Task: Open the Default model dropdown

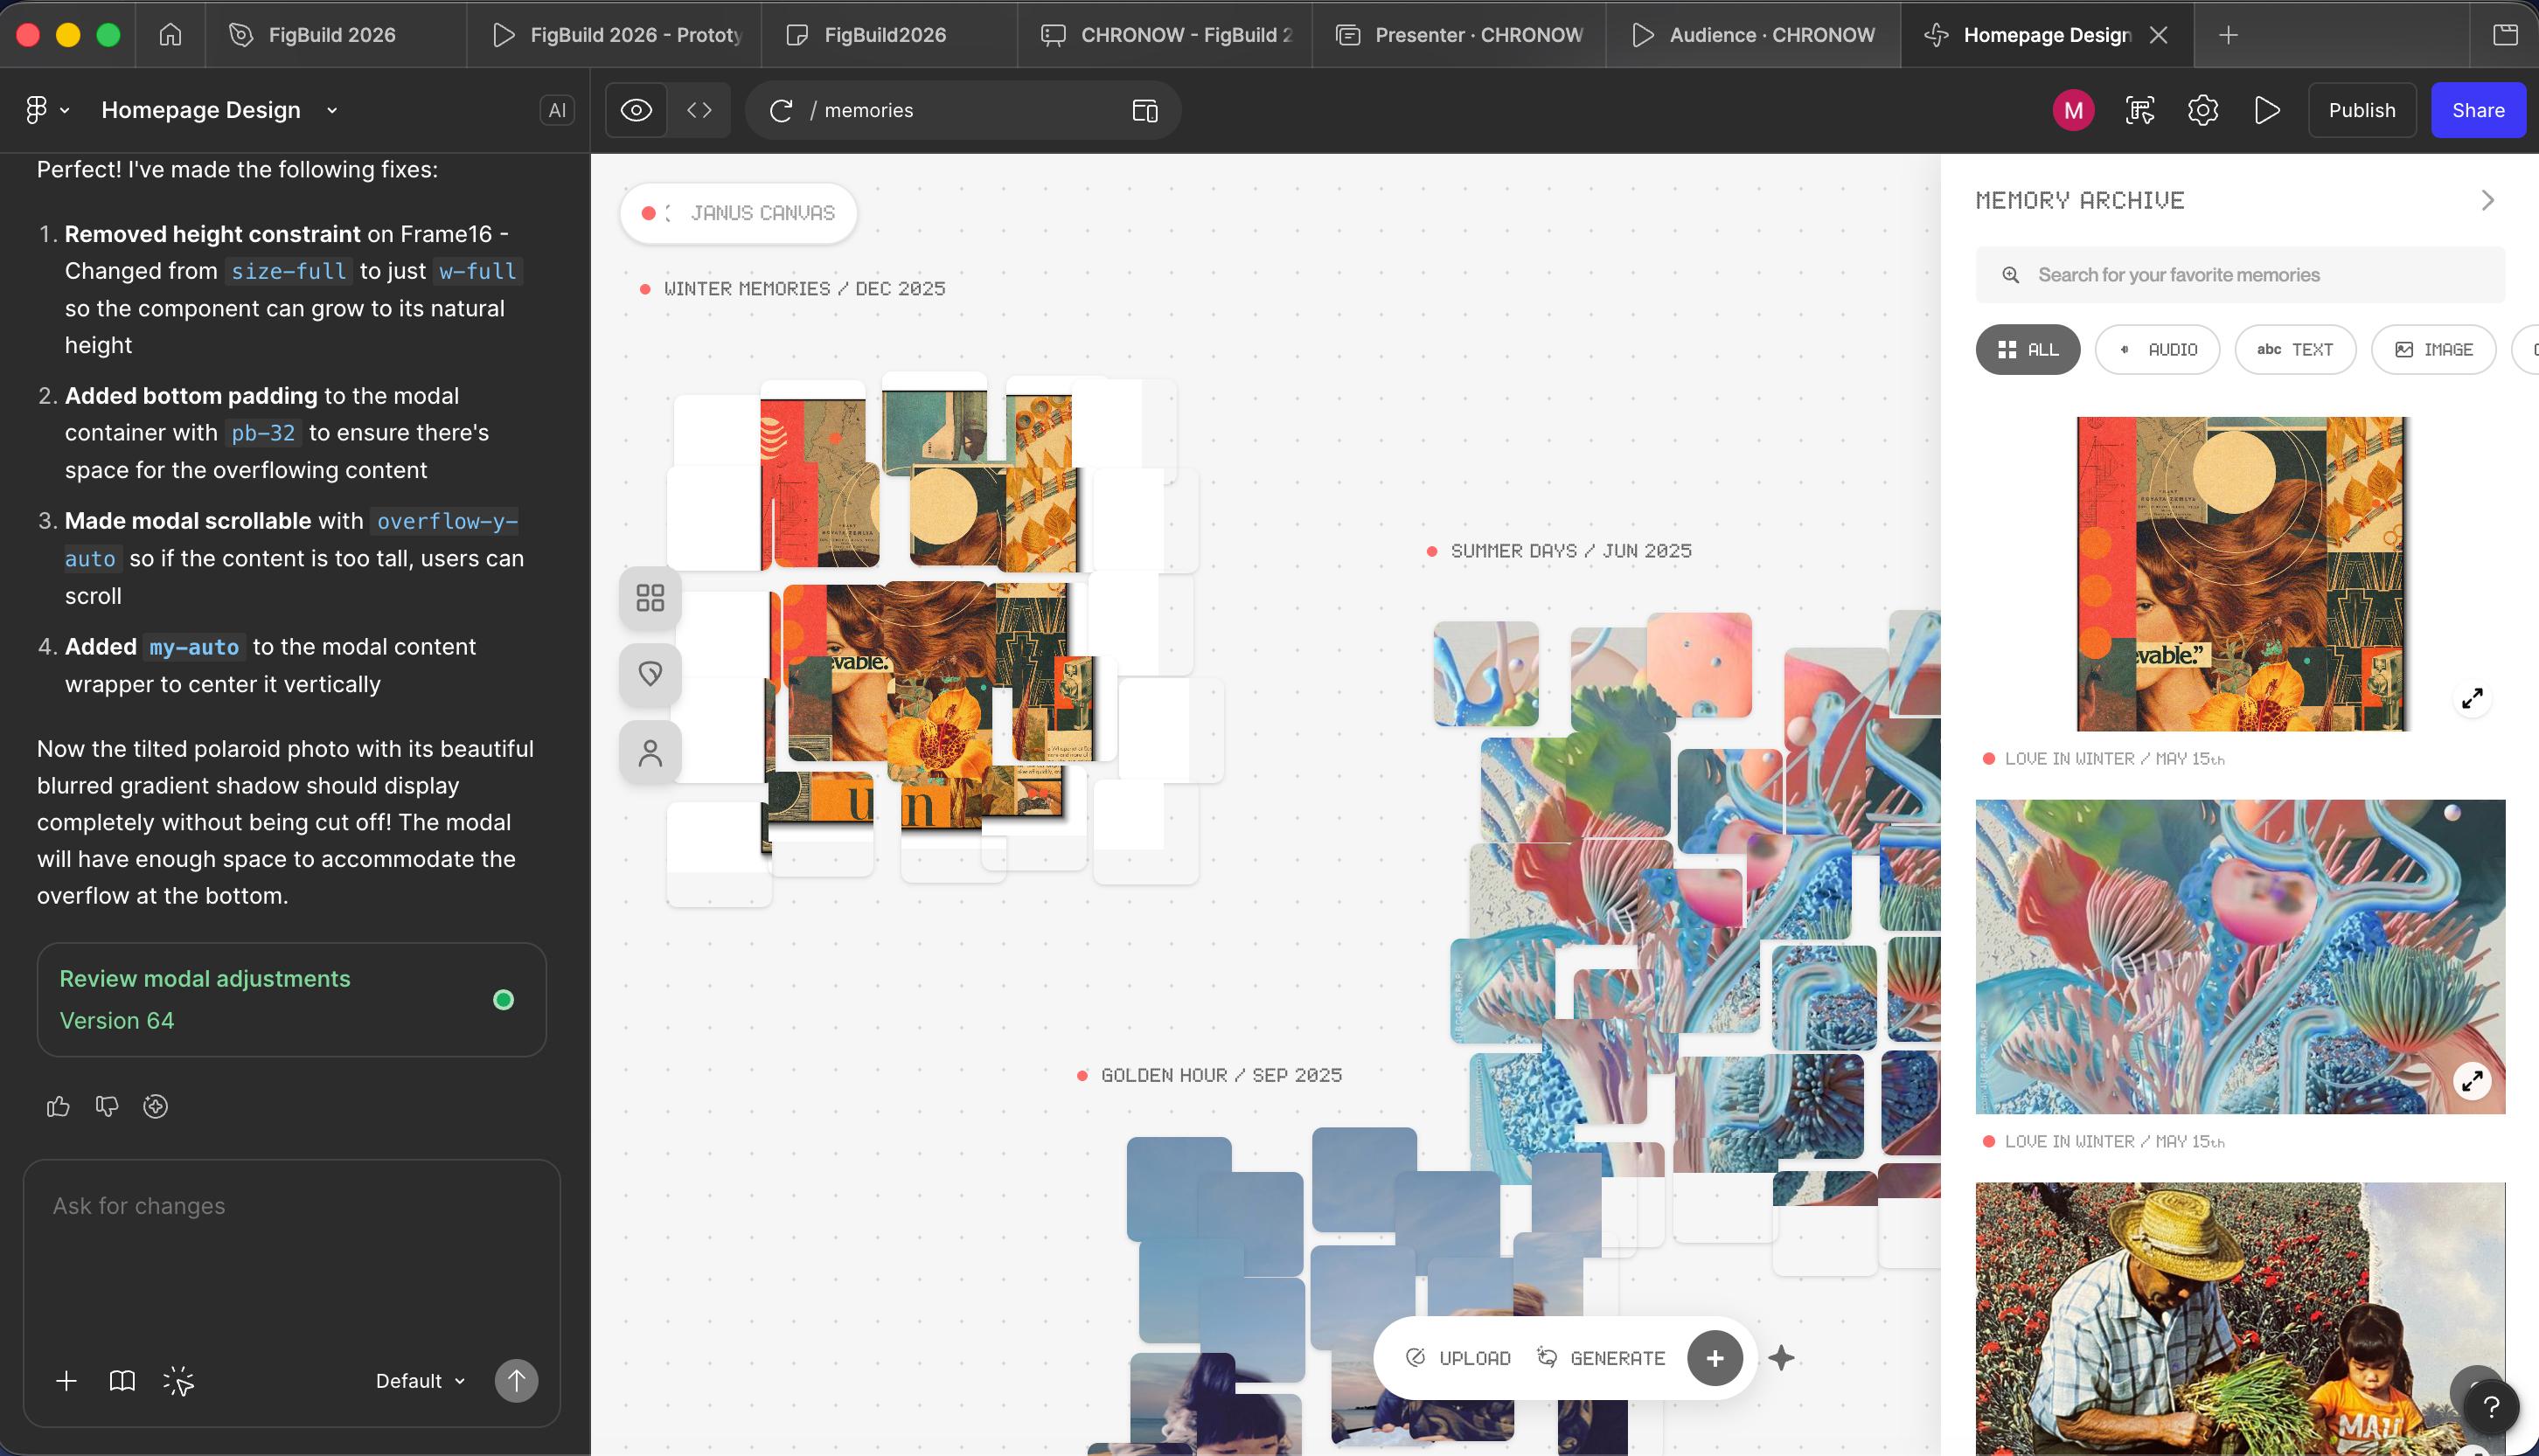Action: (421, 1381)
